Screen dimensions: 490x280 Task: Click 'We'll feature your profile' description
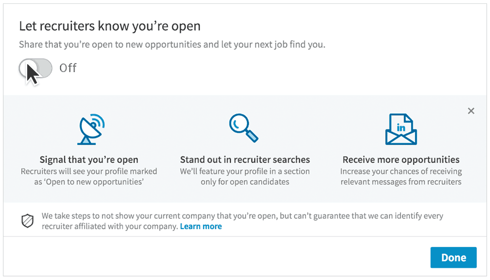[x=245, y=171]
